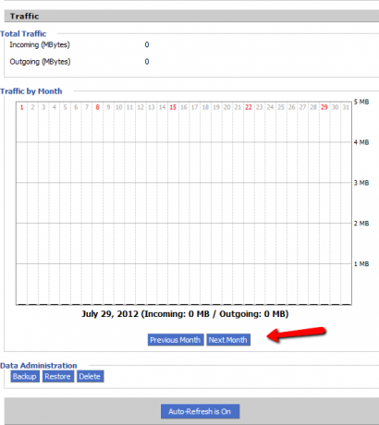Select day 8 in the monthly chart

click(x=97, y=107)
